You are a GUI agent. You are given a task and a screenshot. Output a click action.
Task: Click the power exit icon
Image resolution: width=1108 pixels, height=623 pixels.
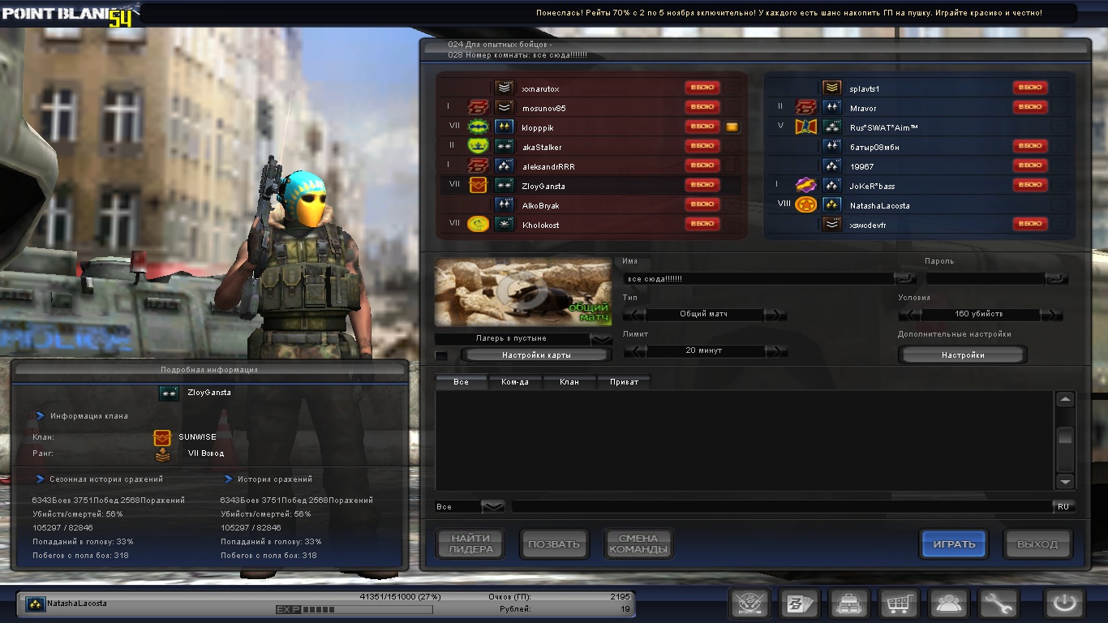point(1064,604)
